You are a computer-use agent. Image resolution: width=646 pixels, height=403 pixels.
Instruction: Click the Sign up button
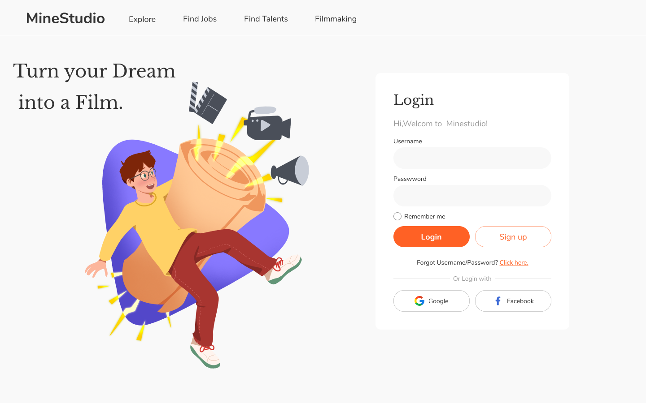[513, 236]
